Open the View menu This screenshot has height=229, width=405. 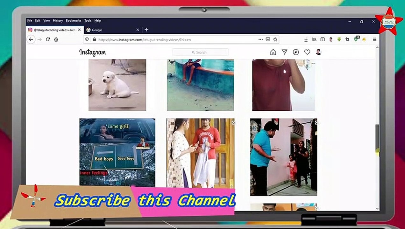[46, 21]
